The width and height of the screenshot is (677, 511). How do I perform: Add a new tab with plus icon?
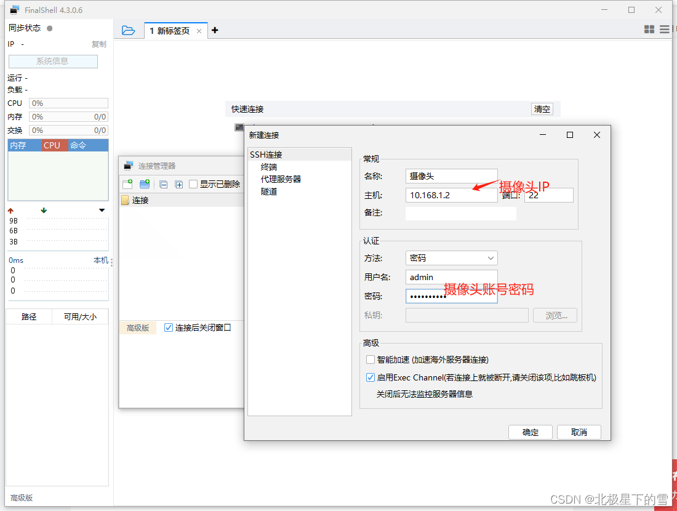(215, 30)
